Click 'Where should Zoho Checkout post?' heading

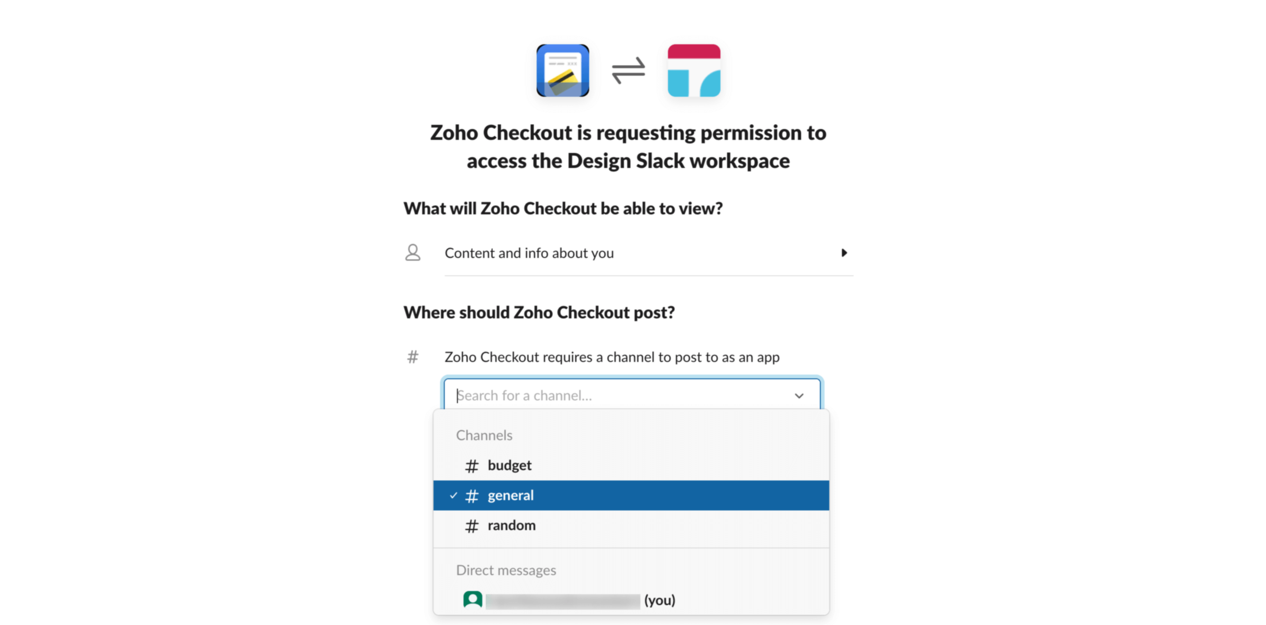(x=539, y=312)
